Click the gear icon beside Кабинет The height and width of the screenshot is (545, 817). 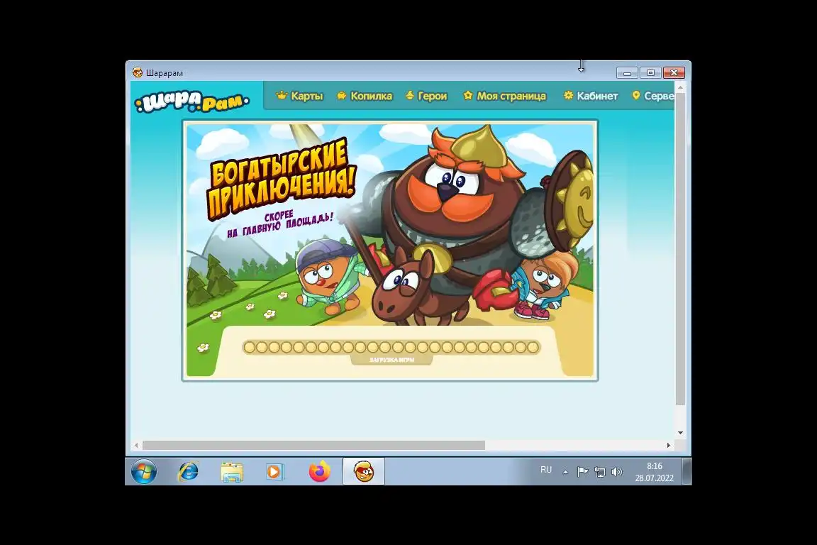pyautogui.click(x=569, y=95)
